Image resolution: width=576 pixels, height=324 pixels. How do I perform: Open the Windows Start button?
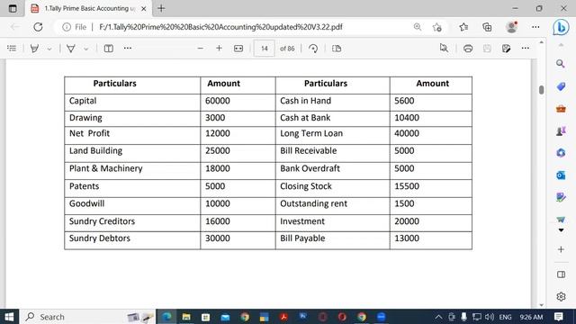pyautogui.click(x=9, y=317)
